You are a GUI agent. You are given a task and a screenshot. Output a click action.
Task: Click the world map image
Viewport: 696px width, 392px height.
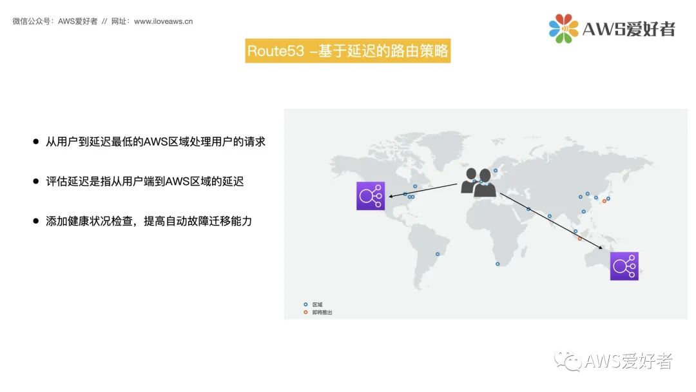[x=486, y=214]
